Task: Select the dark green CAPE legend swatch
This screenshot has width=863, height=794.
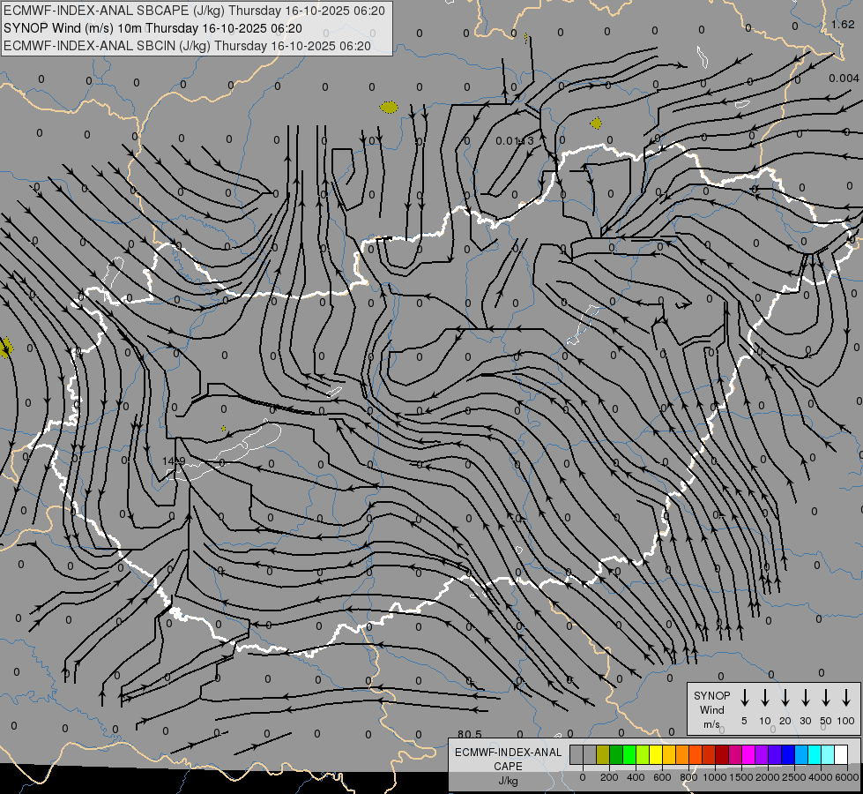Action: [616, 754]
